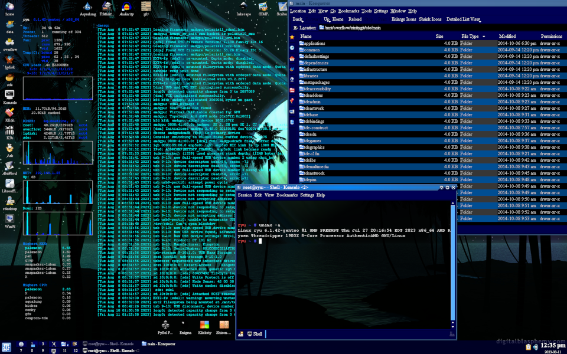The width and height of the screenshot is (567, 354).
Task: Sort by File Type column header
Action: [478, 36]
